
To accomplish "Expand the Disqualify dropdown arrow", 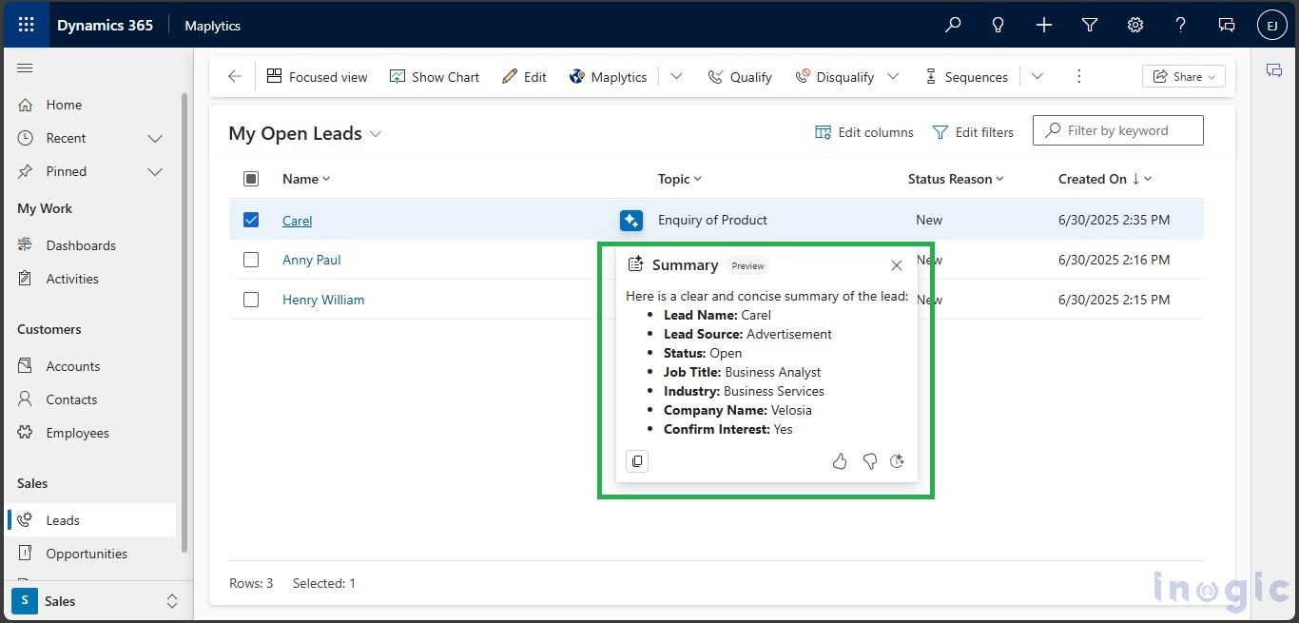I will (893, 77).
